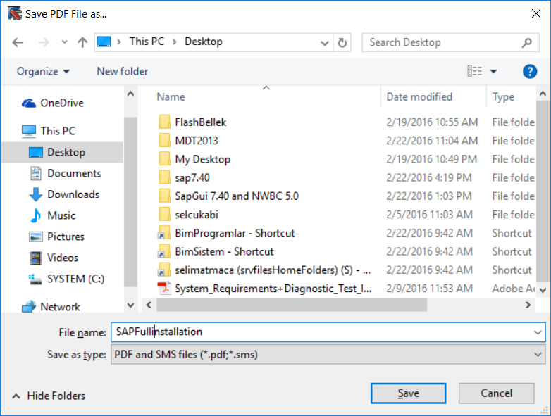Select 'Desktop' in address breadcrumb
The height and width of the screenshot is (416, 551).
[204, 42]
